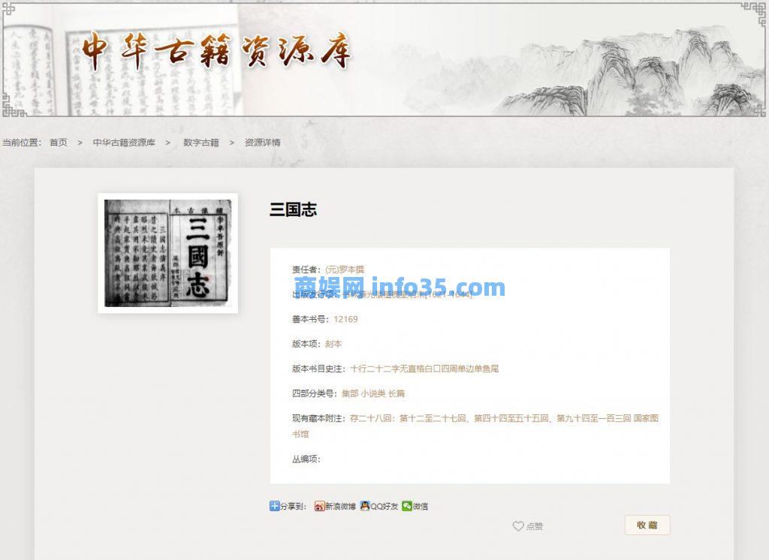Click the QQ penguin share icon
769x560 pixels.
pyautogui.click(x=365, y=506)
